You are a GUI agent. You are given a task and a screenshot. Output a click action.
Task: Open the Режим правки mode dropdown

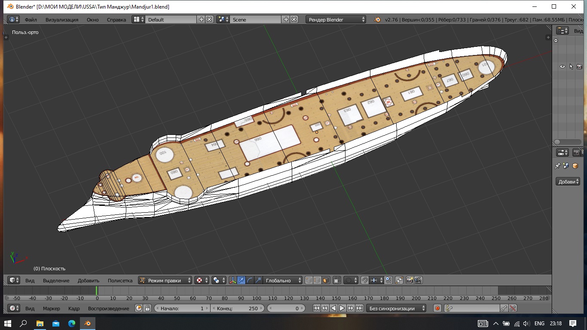coord(165,280)
